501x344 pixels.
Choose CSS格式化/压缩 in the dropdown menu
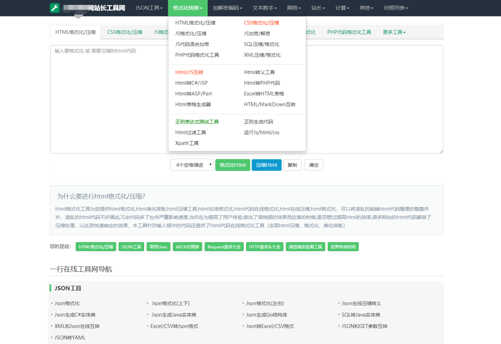click(x=261, y=23)
